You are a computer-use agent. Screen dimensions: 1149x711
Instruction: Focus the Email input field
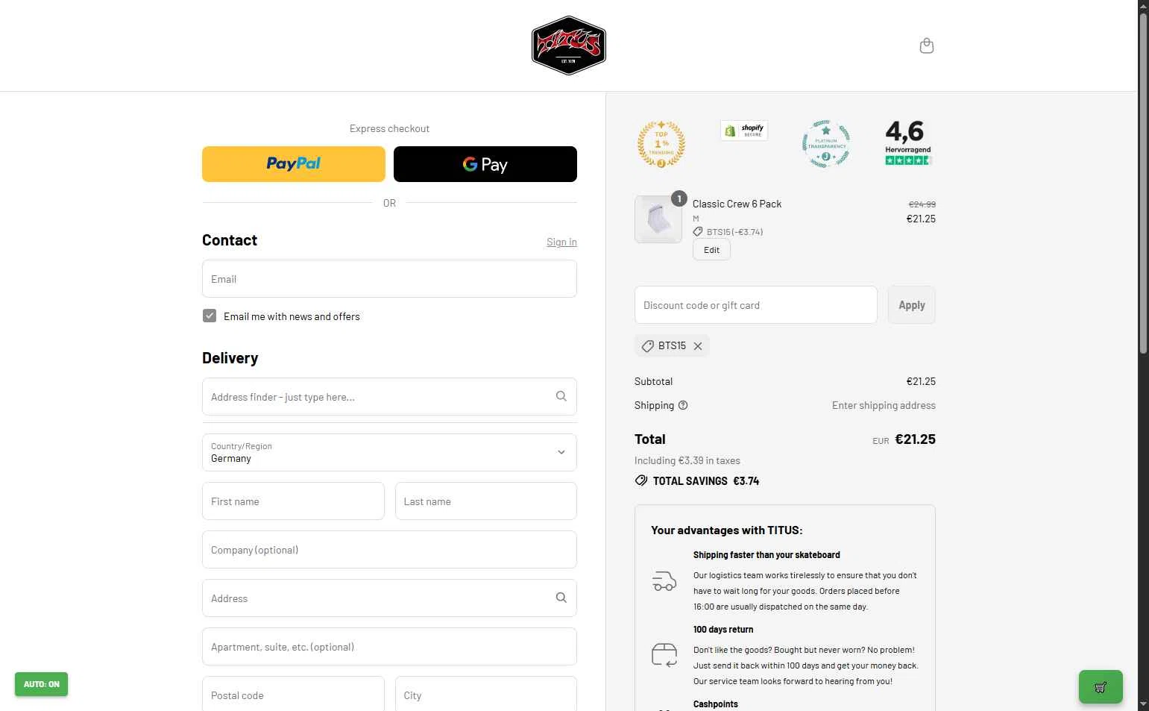pos(389,278)
